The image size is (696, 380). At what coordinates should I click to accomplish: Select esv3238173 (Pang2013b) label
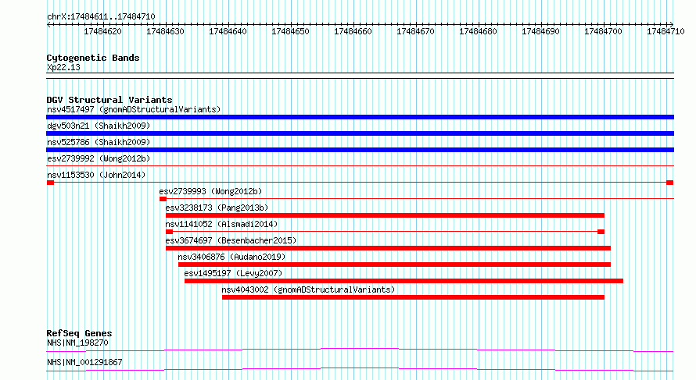[x=217, y=208]
